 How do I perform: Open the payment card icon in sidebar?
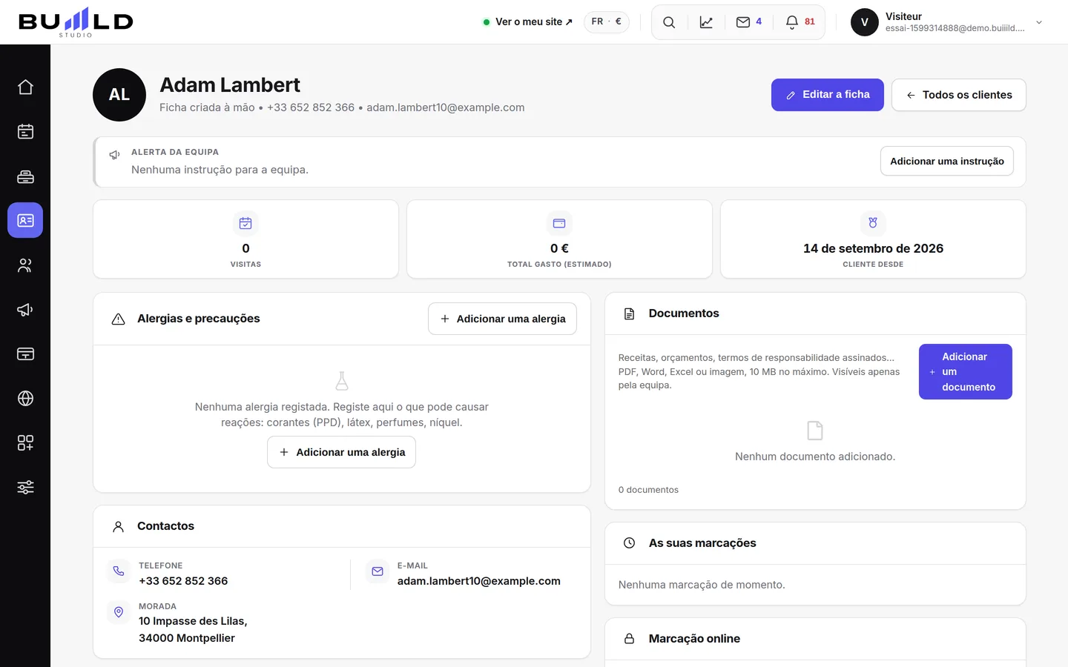click(25, 354)
